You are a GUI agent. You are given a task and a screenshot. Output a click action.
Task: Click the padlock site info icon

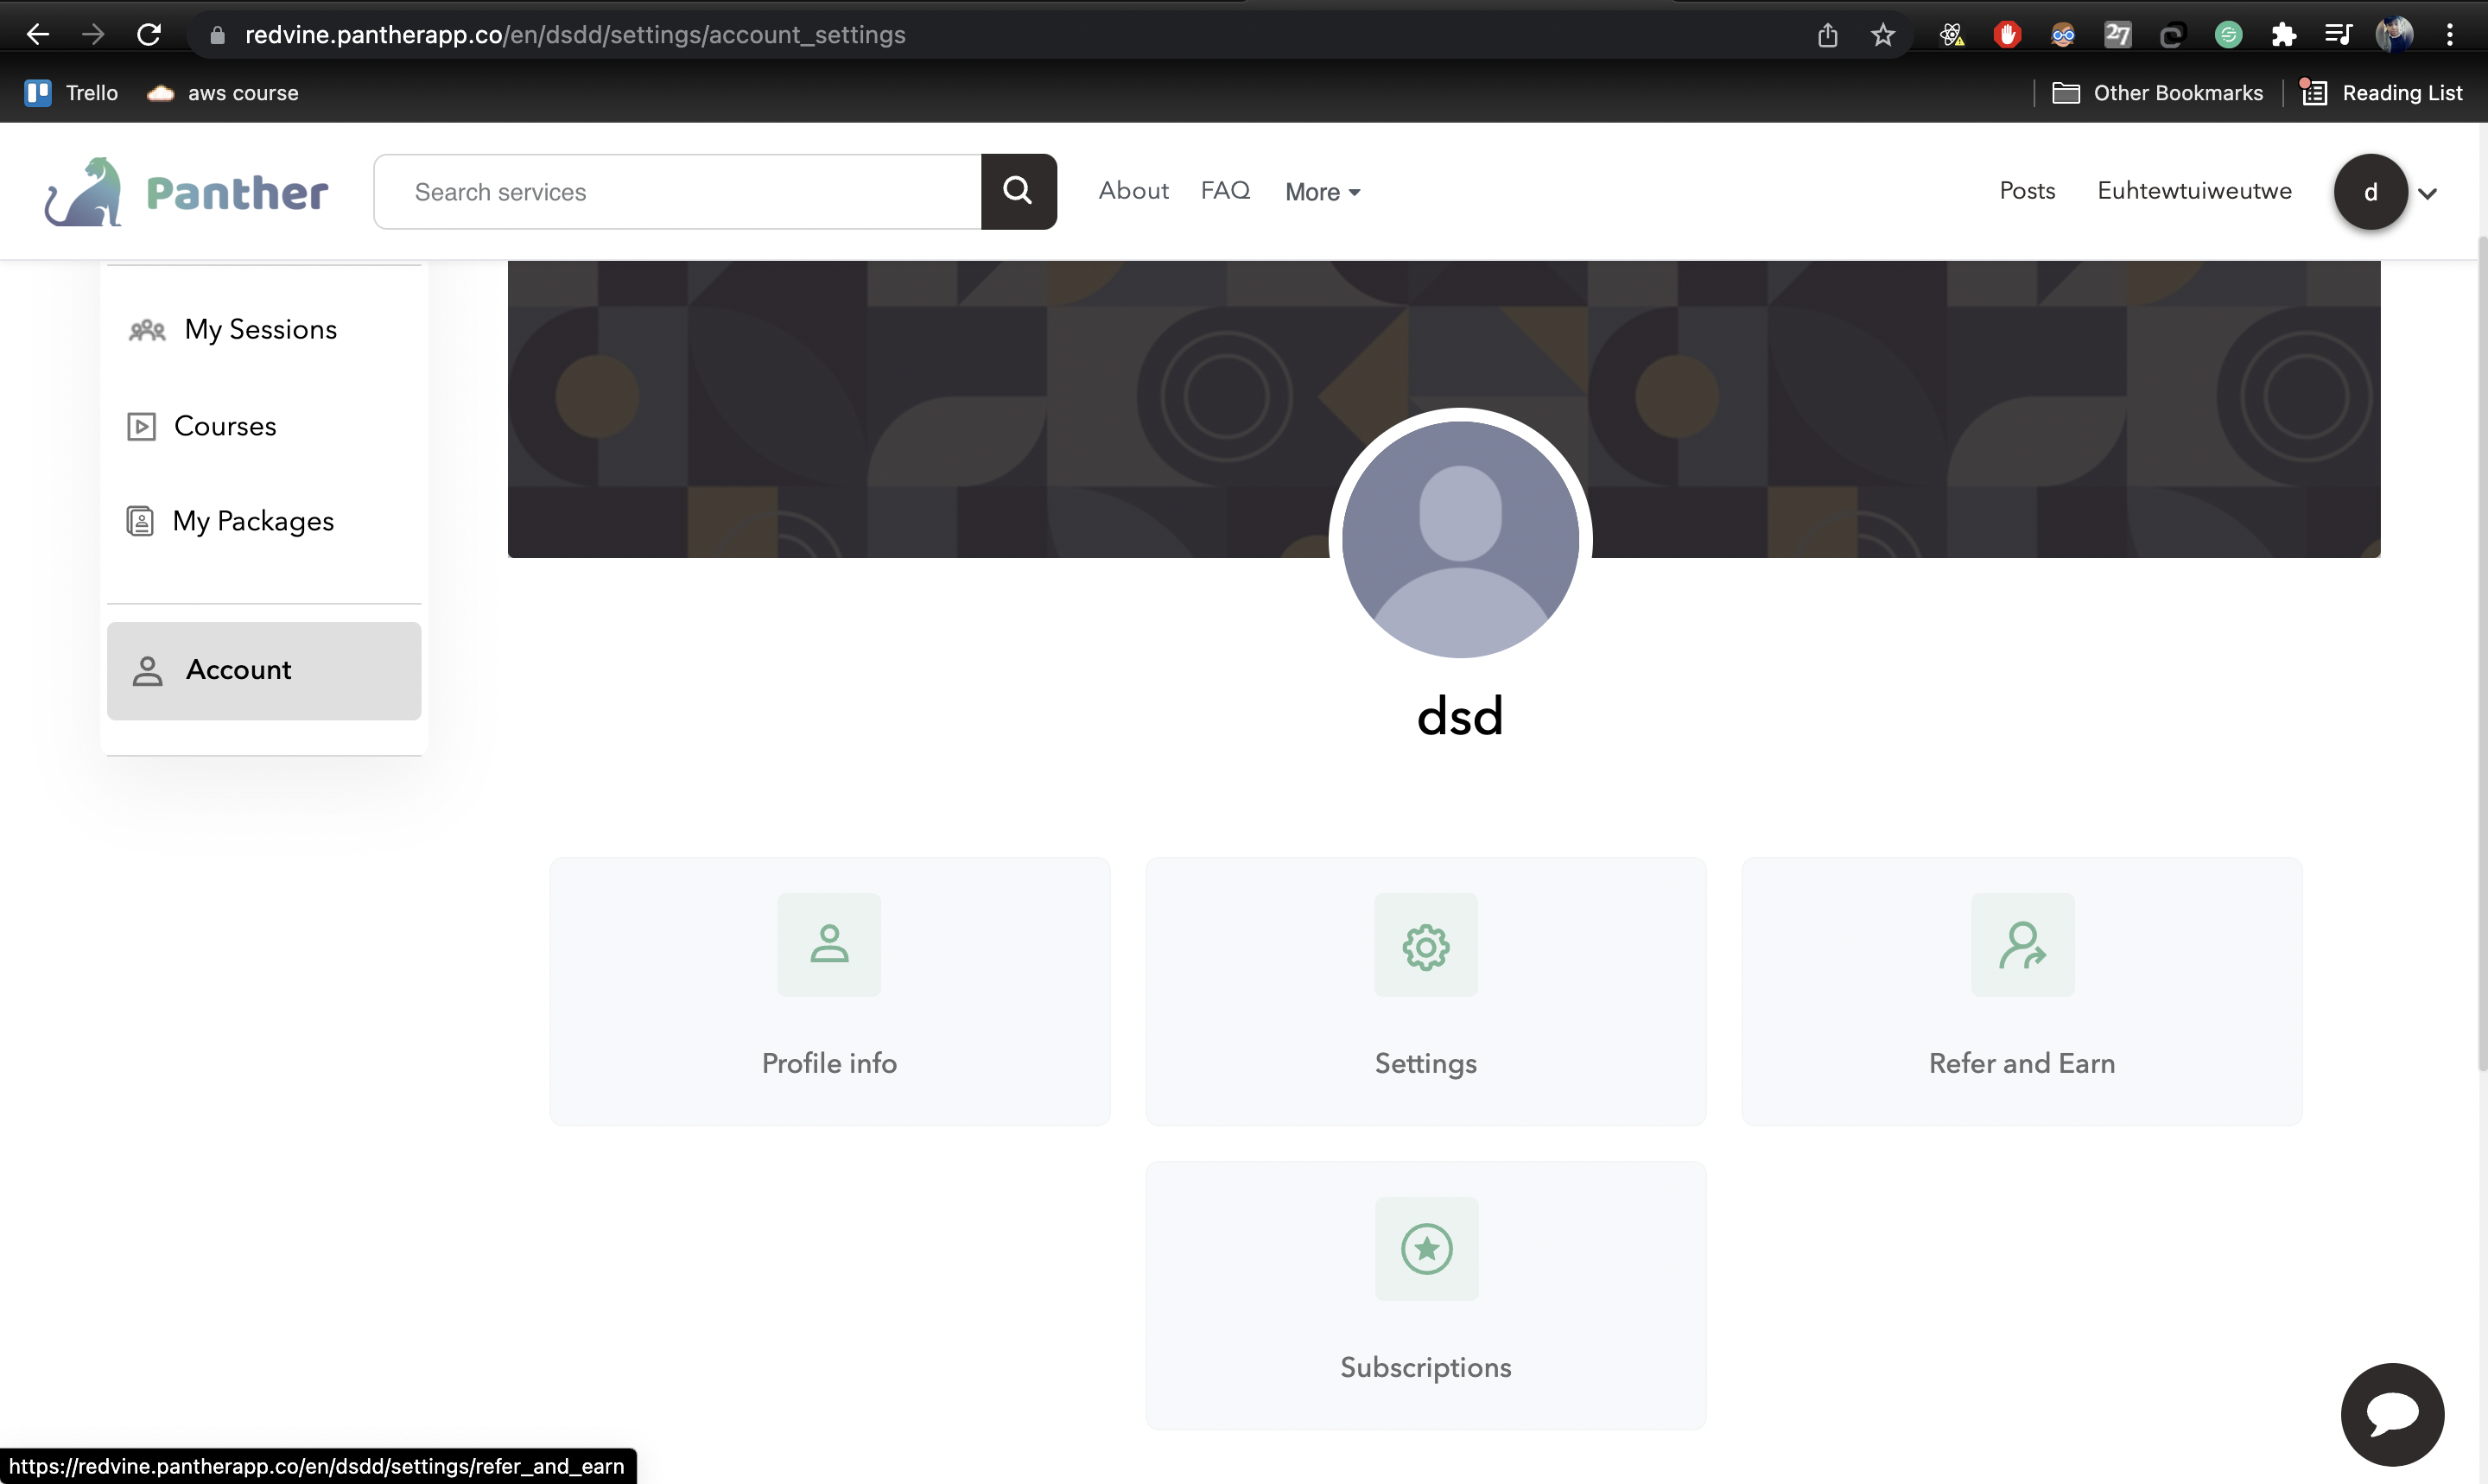217,35
